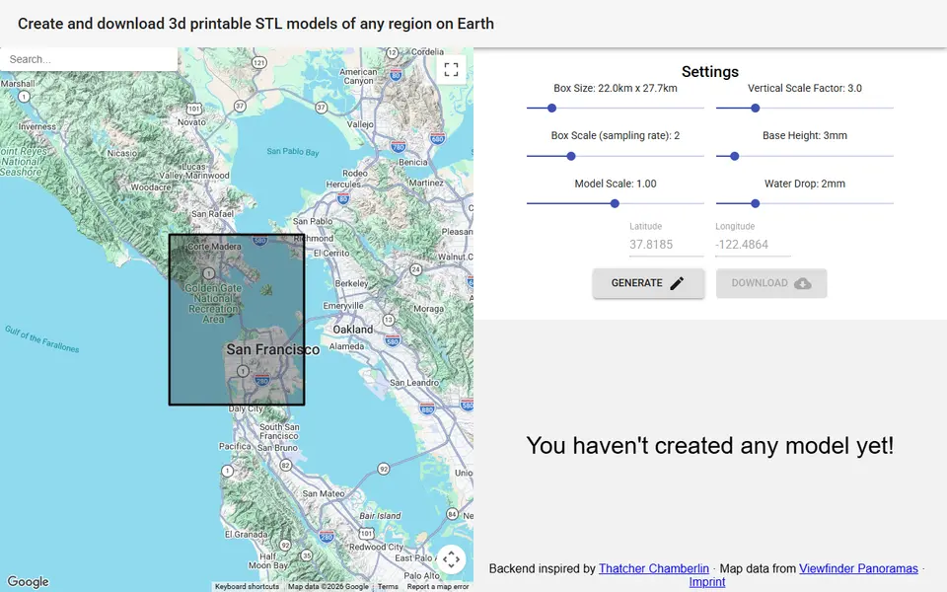Click the Download button
947x592 pixels.
(x=771, y=283)
